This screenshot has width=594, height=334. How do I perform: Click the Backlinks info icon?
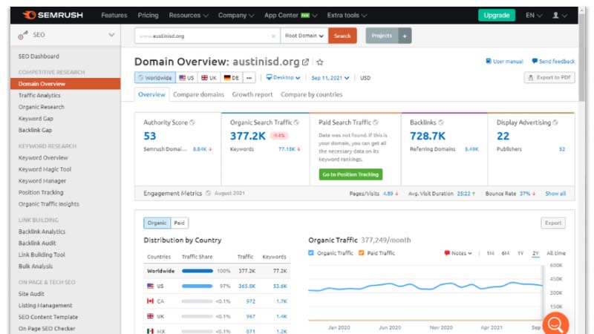click(x=441, y=122)
